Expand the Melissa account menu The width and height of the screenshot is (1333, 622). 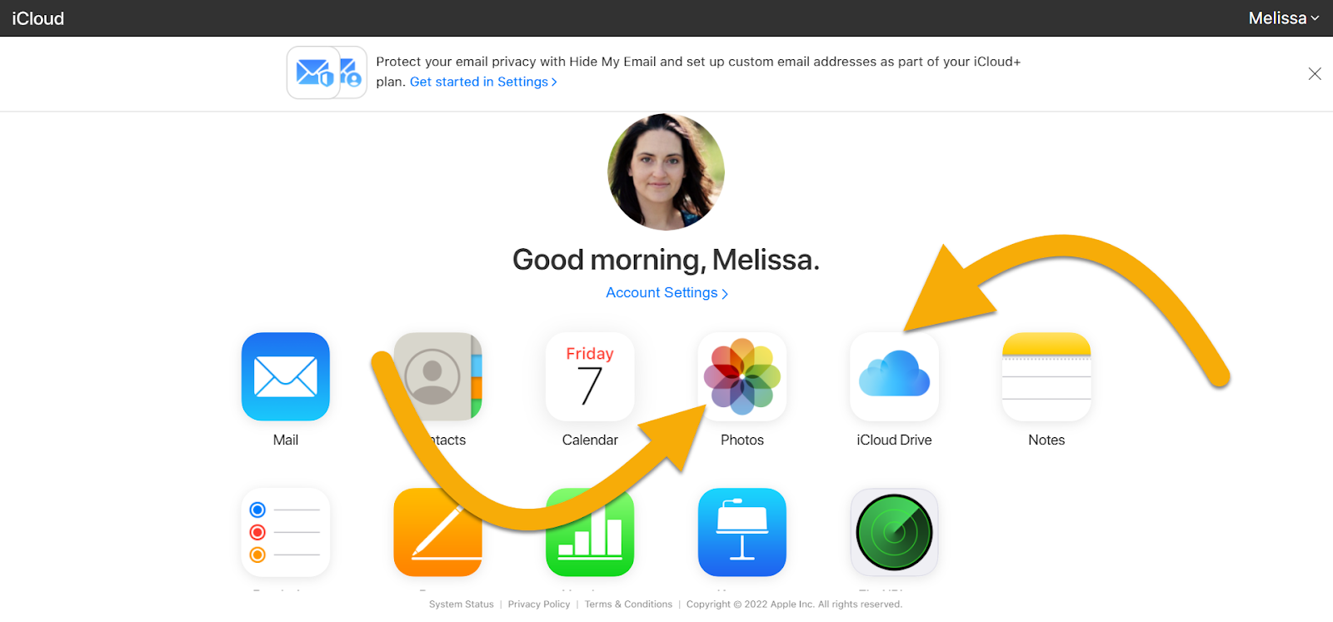point(1284,18)
